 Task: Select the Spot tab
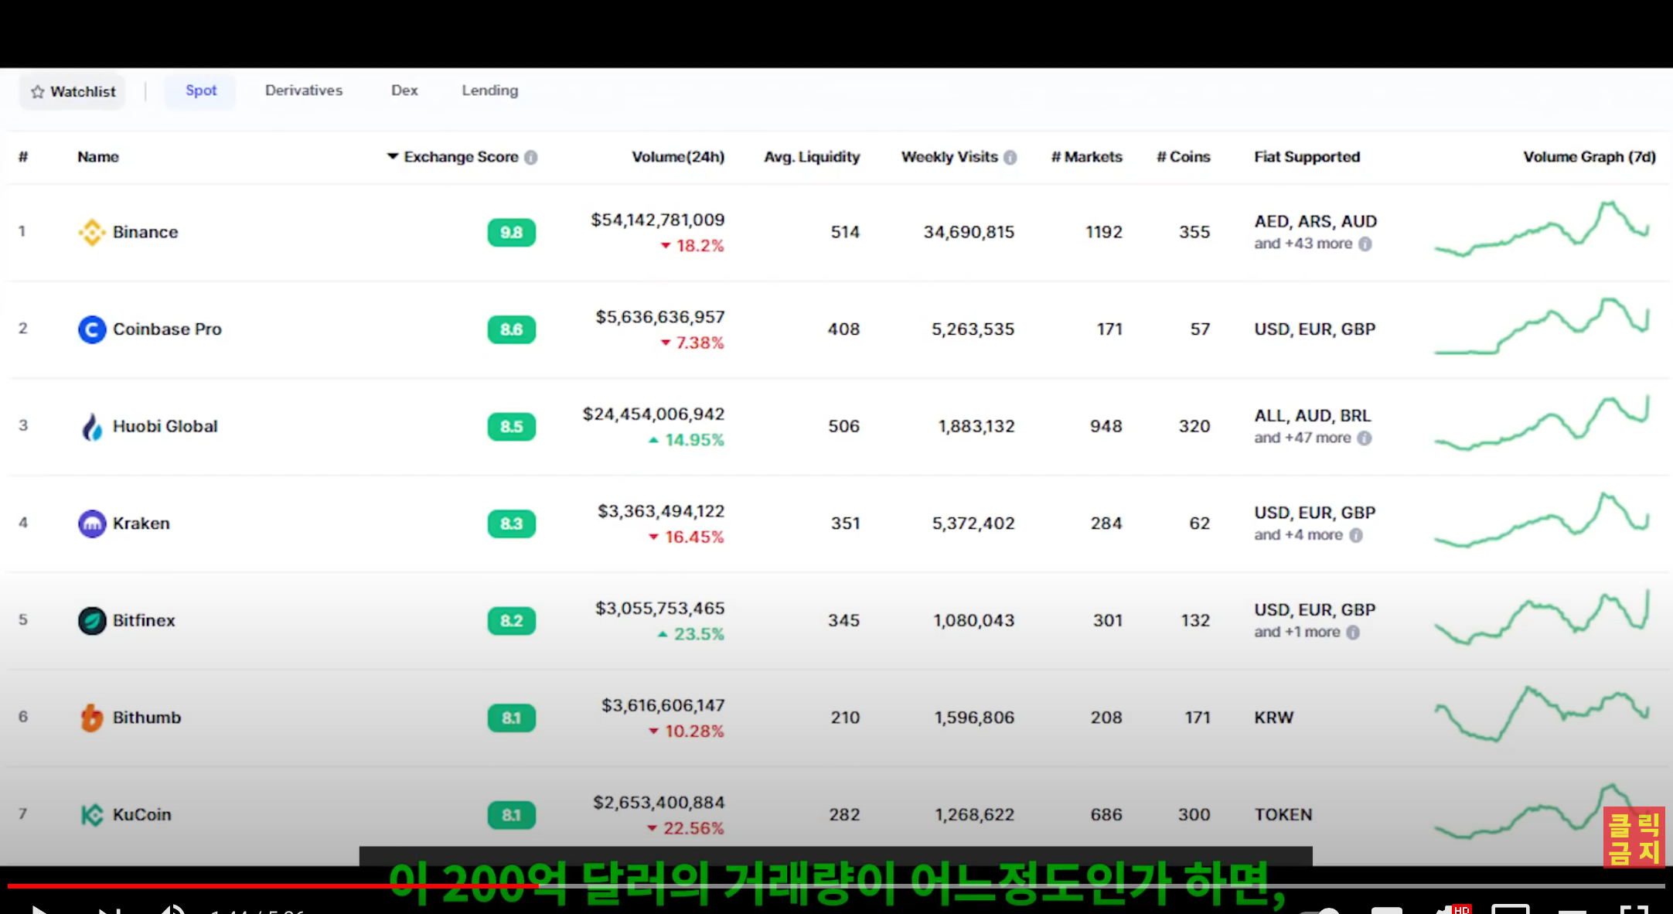click(201, 90)
